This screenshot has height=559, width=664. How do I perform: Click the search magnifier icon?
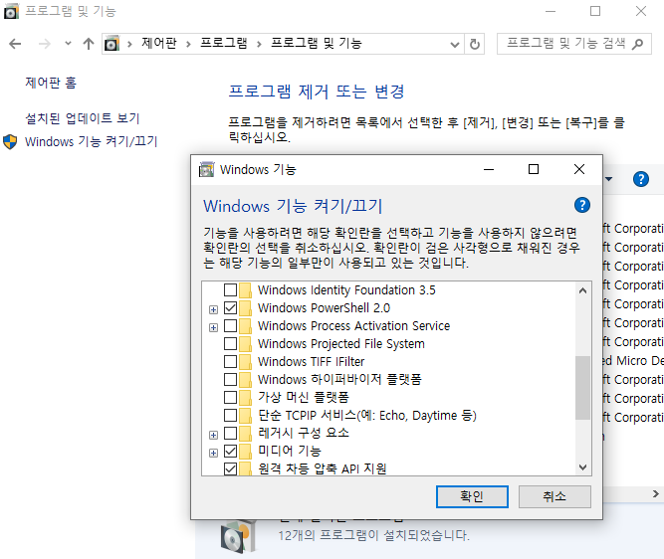[x=637, y=44]
